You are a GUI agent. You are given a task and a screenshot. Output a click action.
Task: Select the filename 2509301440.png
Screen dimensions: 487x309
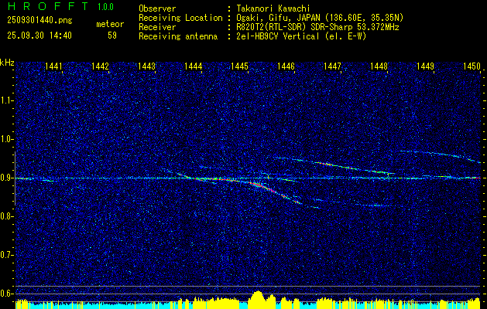(x=39, y=21)
